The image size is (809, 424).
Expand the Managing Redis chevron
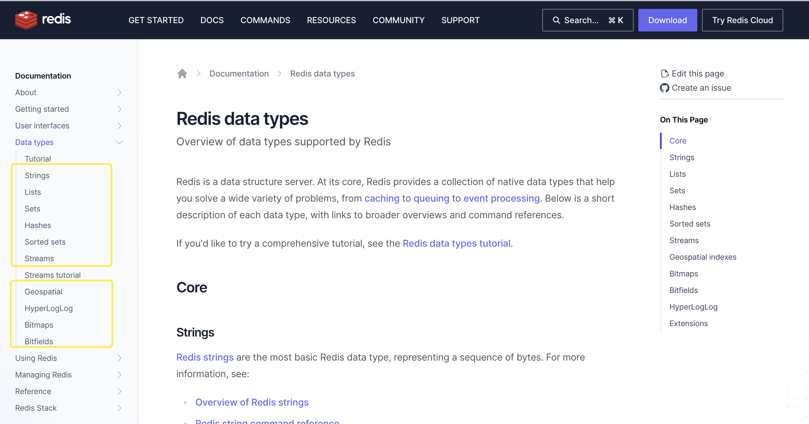[119, 375]
